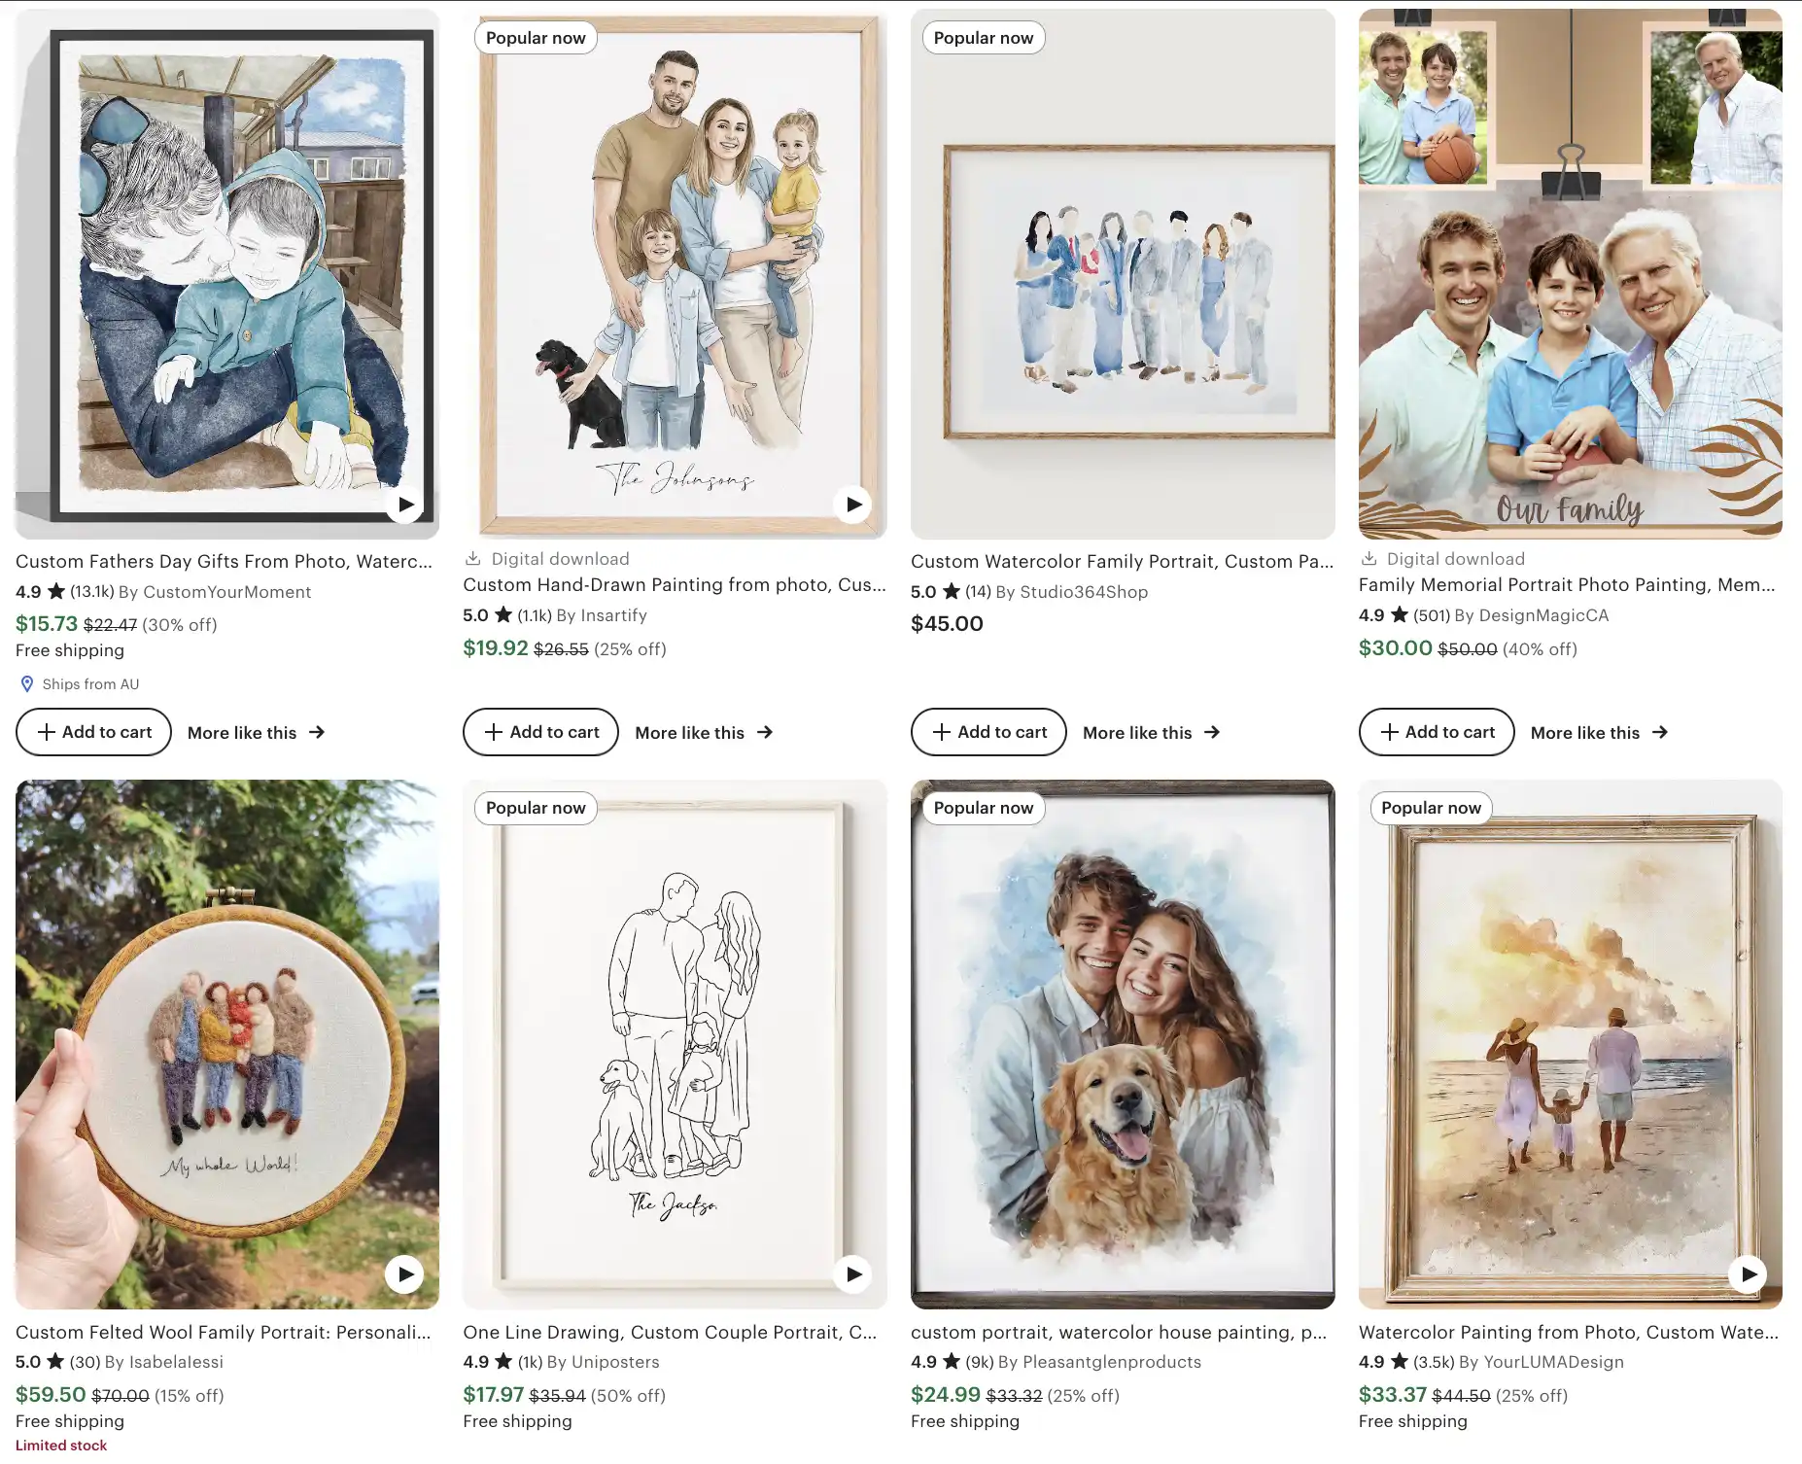
Task: Add the $19.92 hand-drawn painting to cart
Action: coord(540,732)
